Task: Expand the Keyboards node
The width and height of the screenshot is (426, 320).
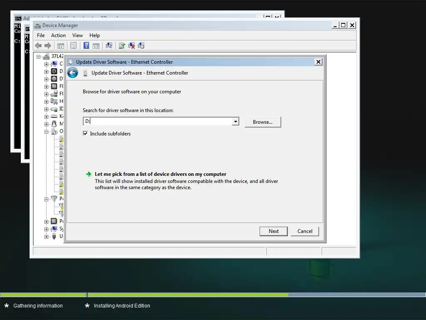Action: pyautogui.click(x=46, y=117)
